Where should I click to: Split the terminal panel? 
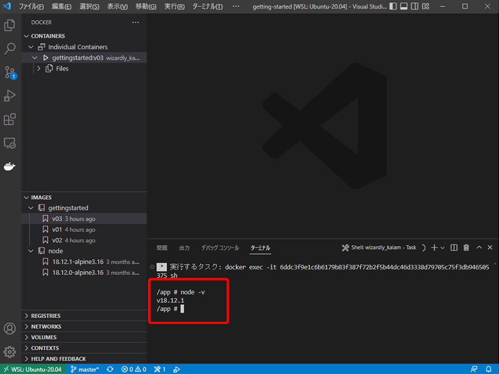coord(454,248)
